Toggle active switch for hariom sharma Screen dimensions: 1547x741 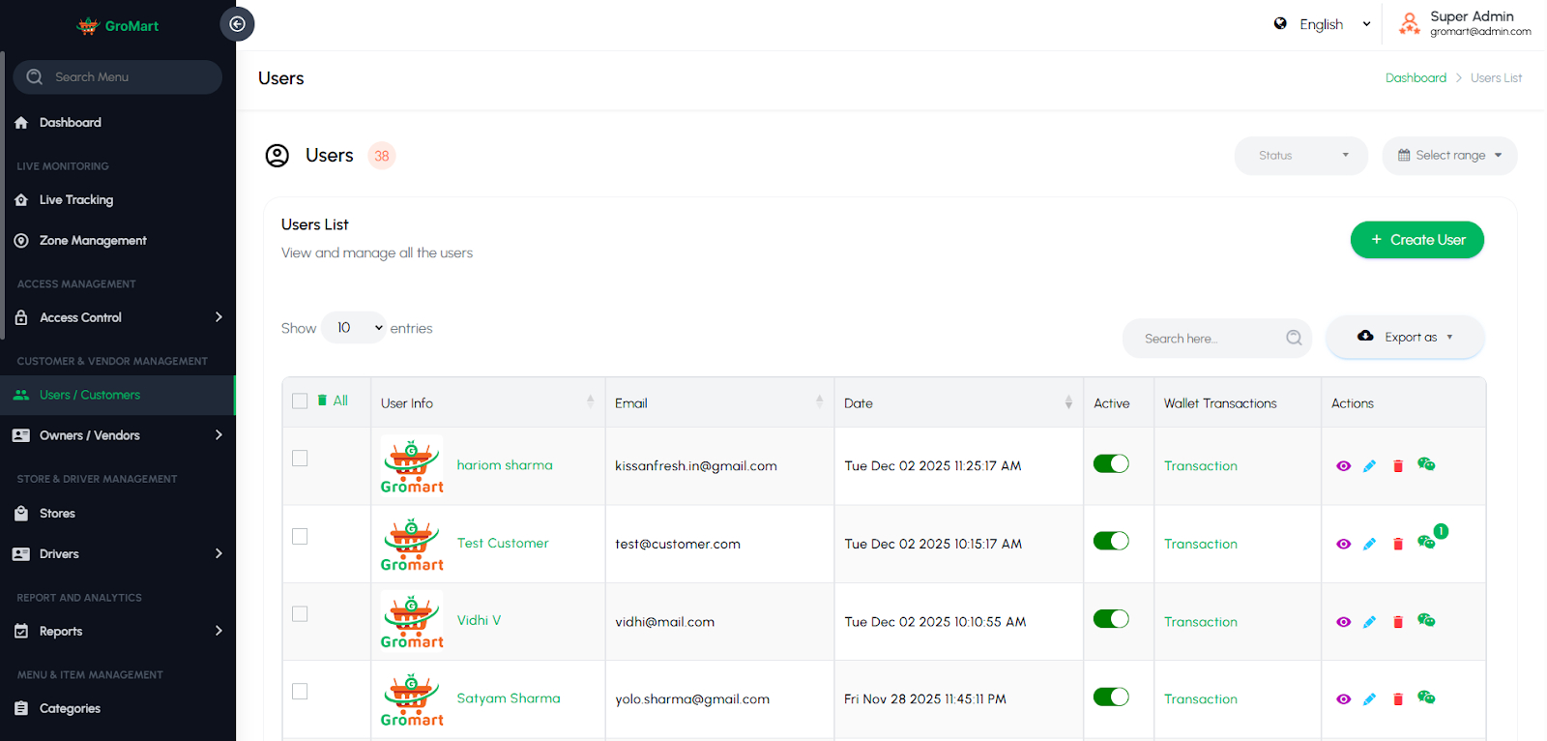coord(1111,463)
